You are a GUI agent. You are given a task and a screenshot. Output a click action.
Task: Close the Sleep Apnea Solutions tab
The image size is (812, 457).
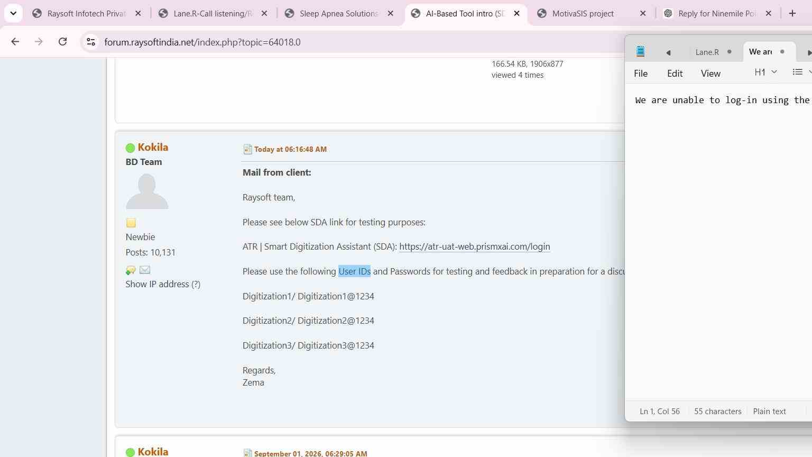click(391, 13)
